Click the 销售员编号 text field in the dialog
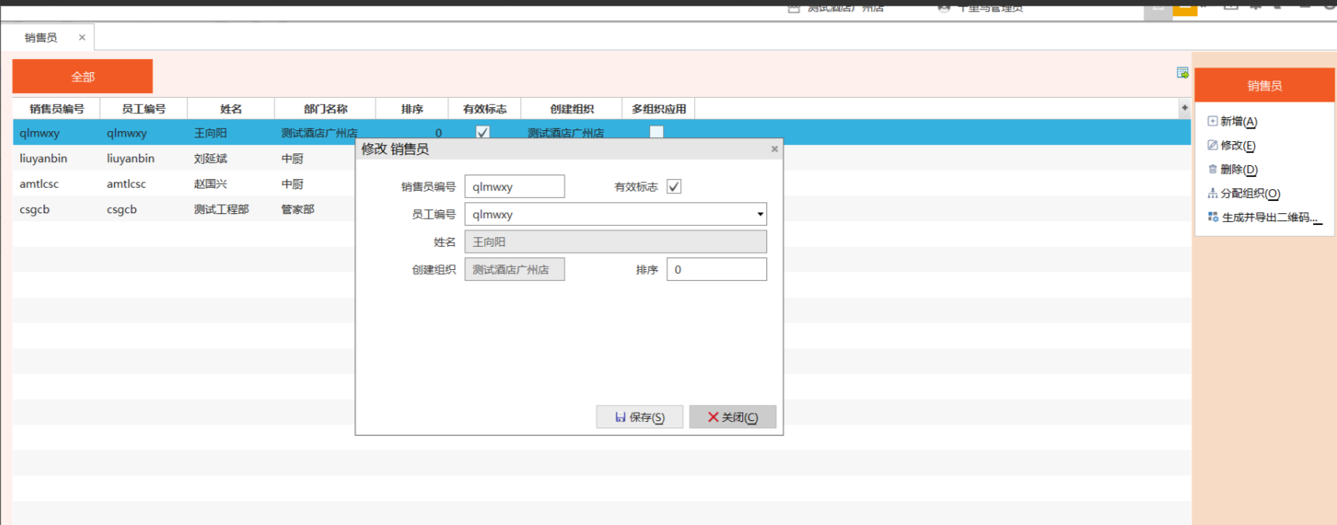This screenshot has height=525, width=1337. click(514, 186)
